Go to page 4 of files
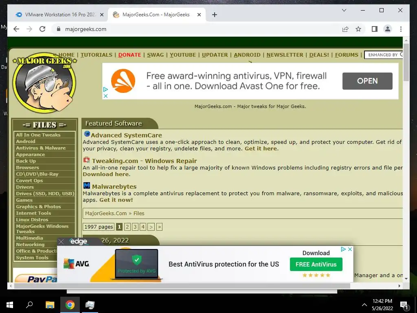 click(143, 227)
